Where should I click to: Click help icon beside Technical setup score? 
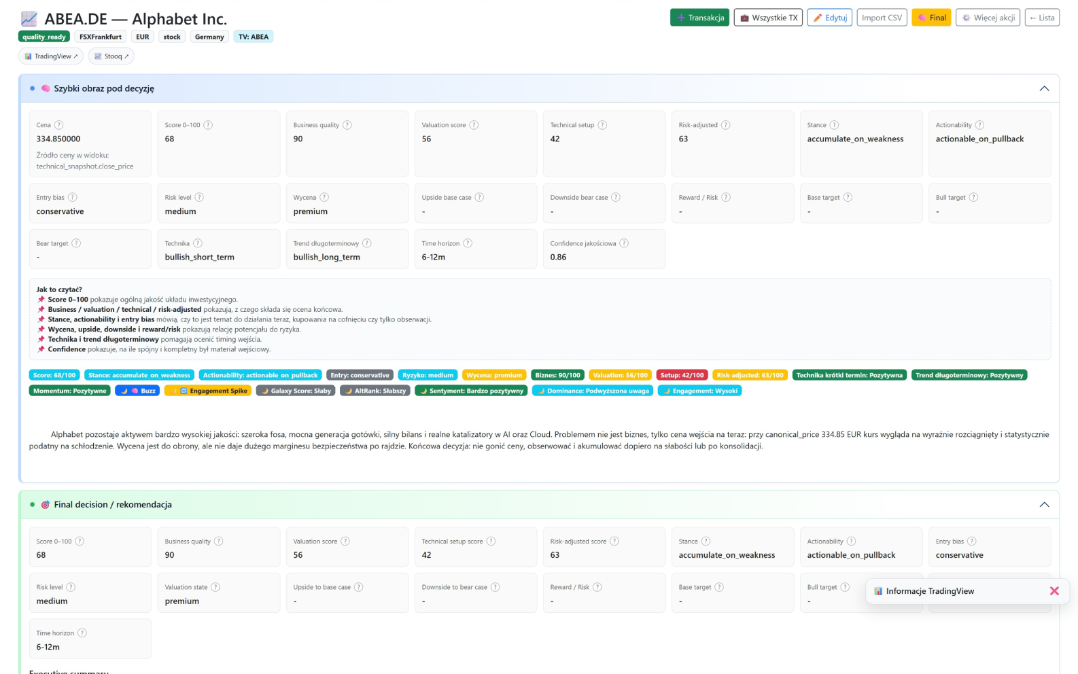pyautogui.click(x=491, y=542)
